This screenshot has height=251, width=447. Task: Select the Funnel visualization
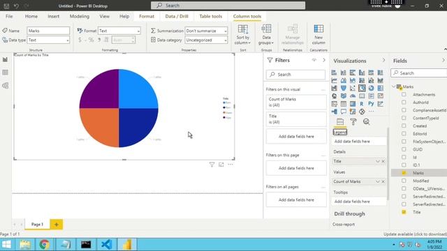pos(344,89)
